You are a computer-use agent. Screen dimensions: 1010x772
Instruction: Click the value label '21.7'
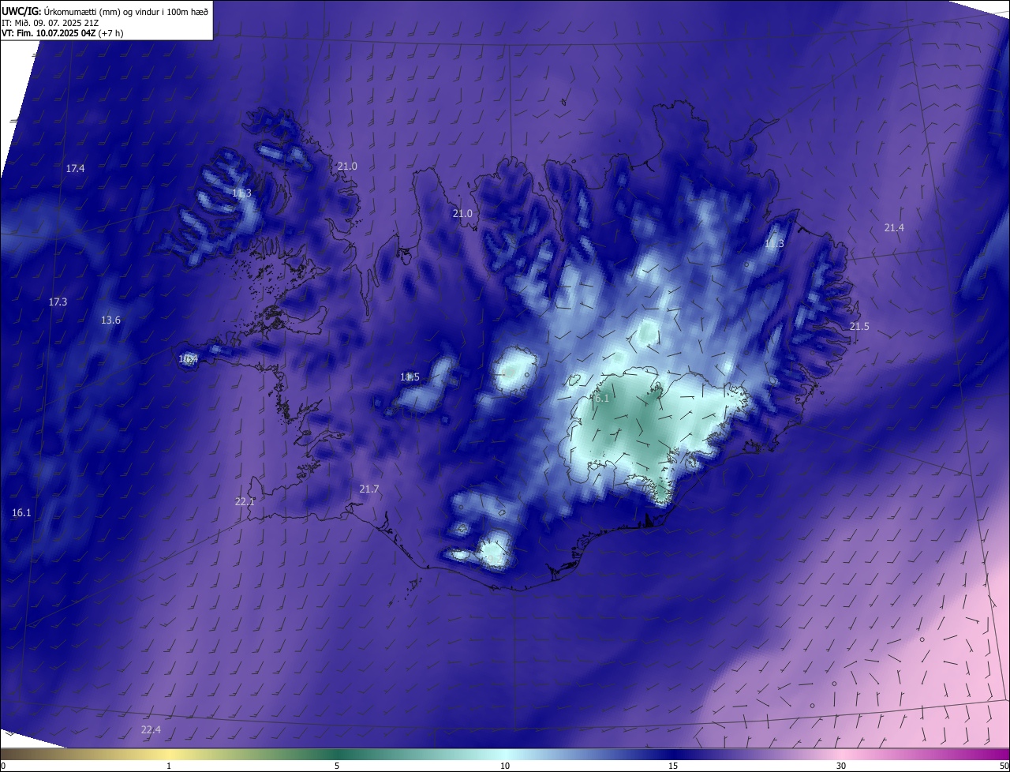pyautogui.click(x=369, y=489)
